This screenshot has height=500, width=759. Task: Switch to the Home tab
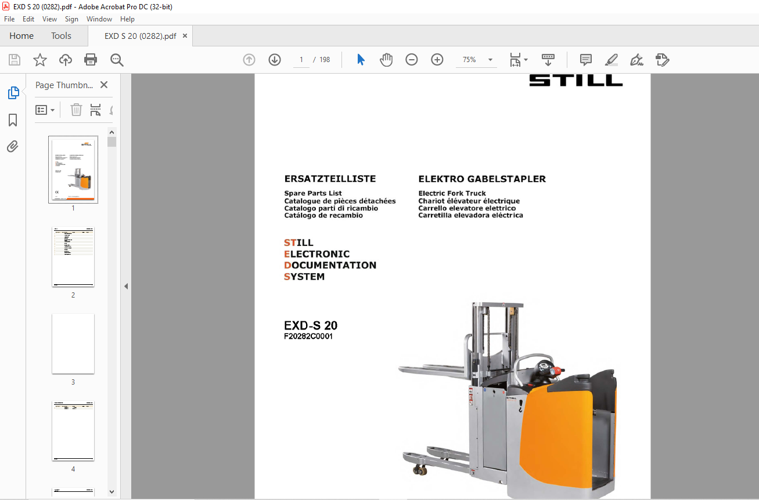(21, 36)
